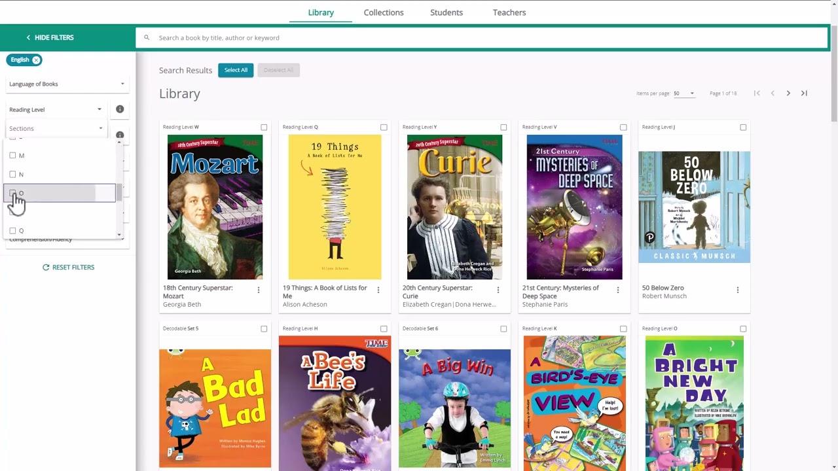Switch to the Collections tab
The image size is (838, 471).
click(384, 12)
